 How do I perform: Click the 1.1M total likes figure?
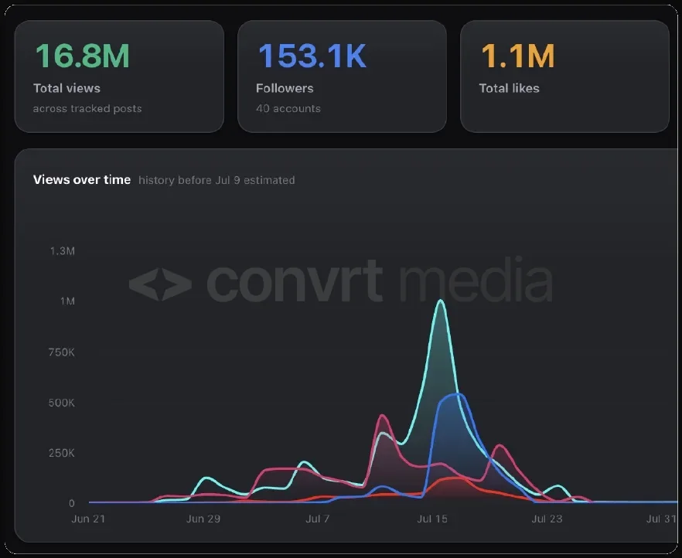point(517,56)
